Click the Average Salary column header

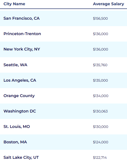coord(108,4)
